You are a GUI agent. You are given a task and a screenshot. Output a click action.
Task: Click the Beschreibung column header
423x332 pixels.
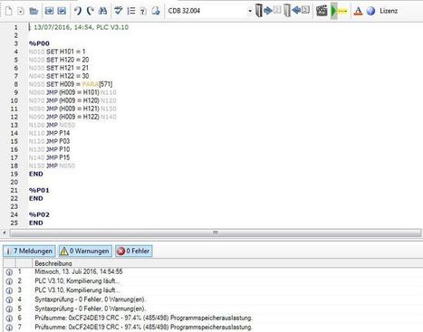tap(53, 263)
